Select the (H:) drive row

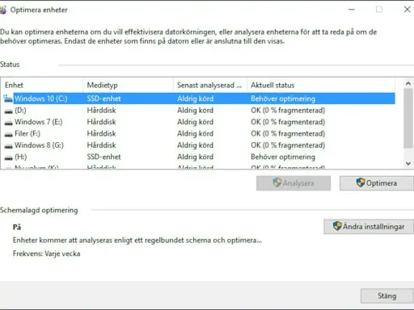coord(198,157)
